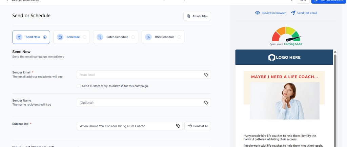The width and height of the screenshot is (347, 147).
Task: Open merge tags for Sender Email field
Action: coord(206,75)
